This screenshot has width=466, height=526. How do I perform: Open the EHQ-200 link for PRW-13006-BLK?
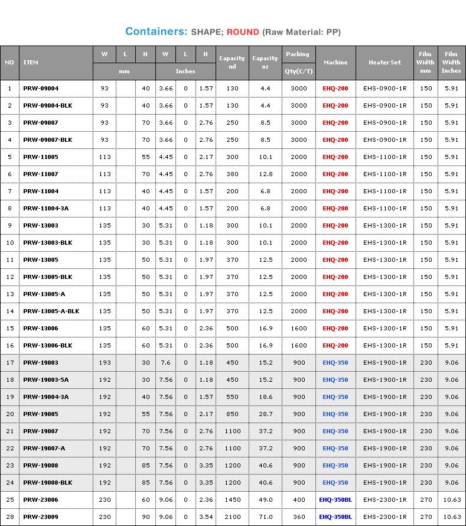[x=335, y=346]
